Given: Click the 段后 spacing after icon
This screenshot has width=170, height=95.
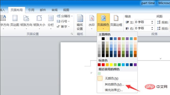Looking at the screenshot, I should click(x=159, y=29).
